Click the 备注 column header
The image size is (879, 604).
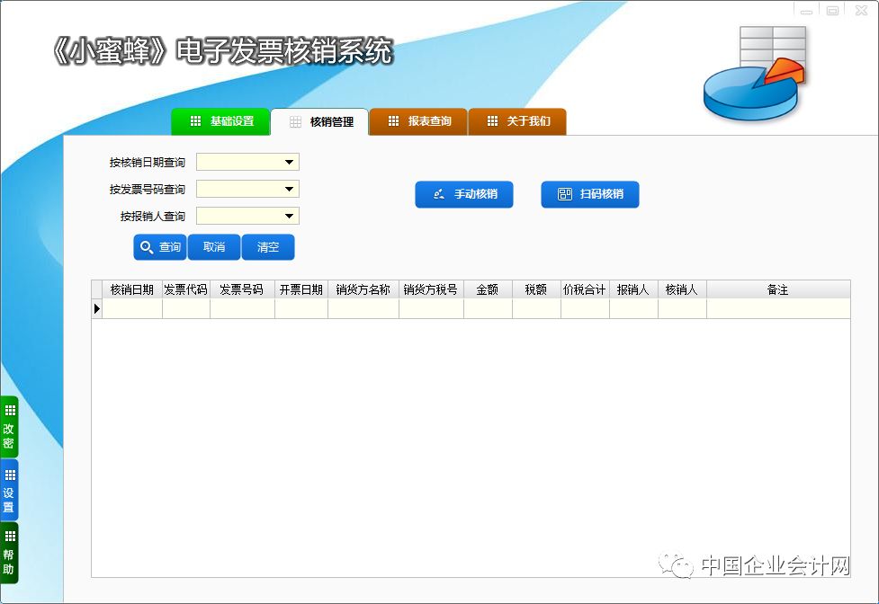tap(778, 289)
